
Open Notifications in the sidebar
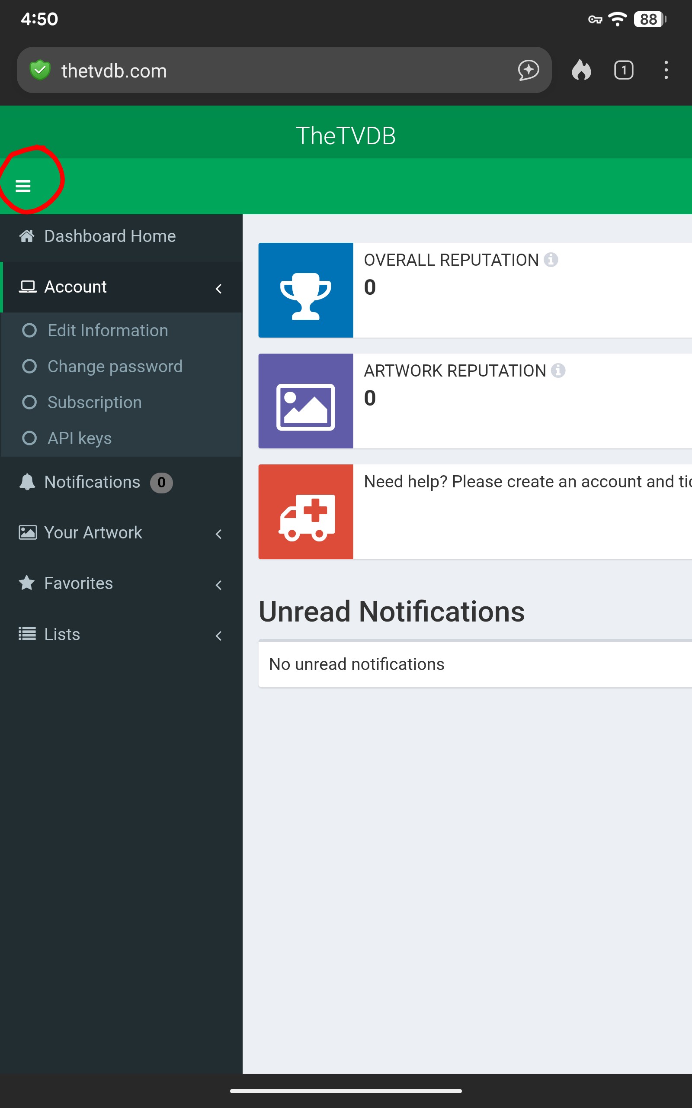(93, 482)
